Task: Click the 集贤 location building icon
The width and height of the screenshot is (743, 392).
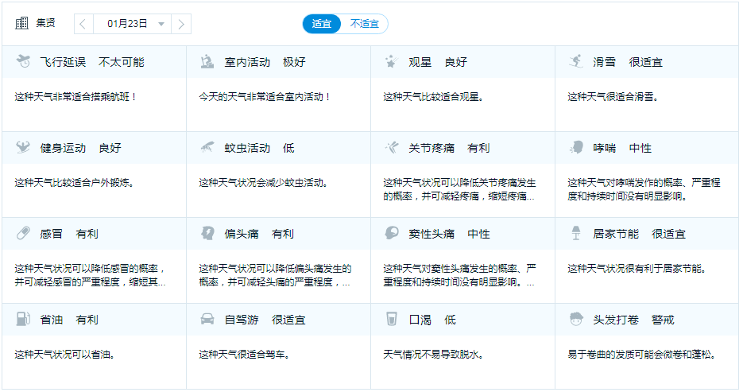Action: [21, 23]
